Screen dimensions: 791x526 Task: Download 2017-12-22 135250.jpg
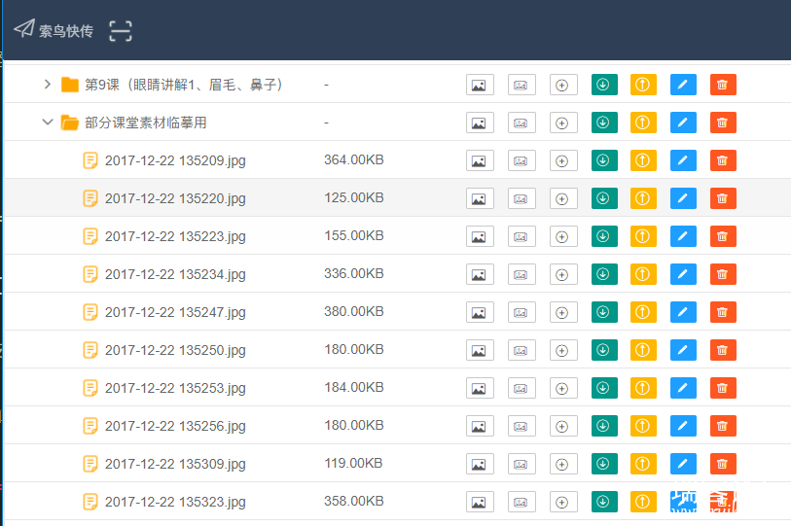604,350
